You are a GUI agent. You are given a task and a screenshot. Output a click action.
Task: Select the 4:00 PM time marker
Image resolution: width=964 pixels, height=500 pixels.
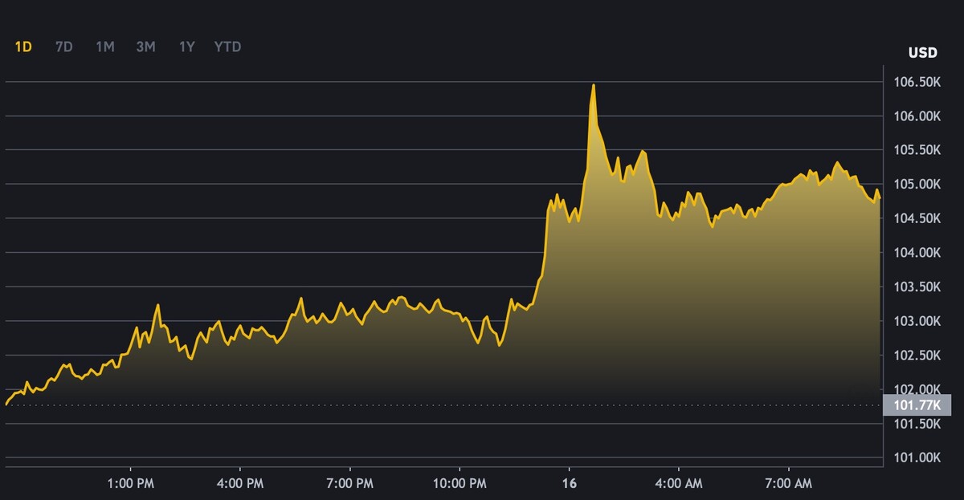tap(240, 484)
